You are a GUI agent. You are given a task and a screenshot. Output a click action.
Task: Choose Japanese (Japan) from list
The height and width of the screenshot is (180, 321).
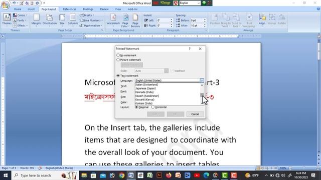tap(168, 88)
